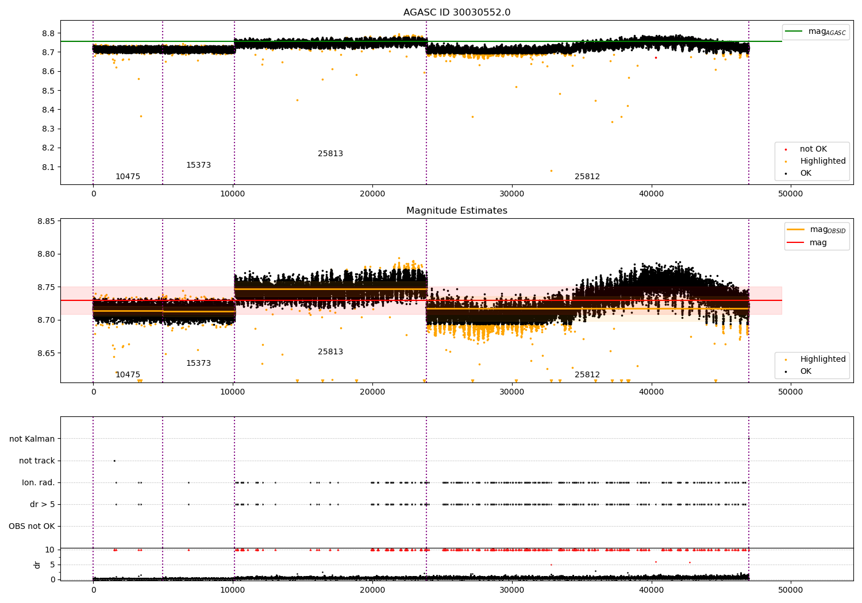Image resolution: width=862 pixels, height=603 pixels.
Task: Click the 'Ion. rad.' row label
Action: pos(39,482)
